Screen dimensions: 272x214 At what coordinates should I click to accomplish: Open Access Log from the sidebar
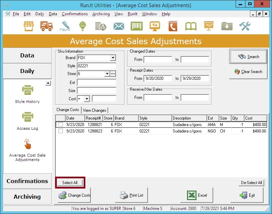28,121
